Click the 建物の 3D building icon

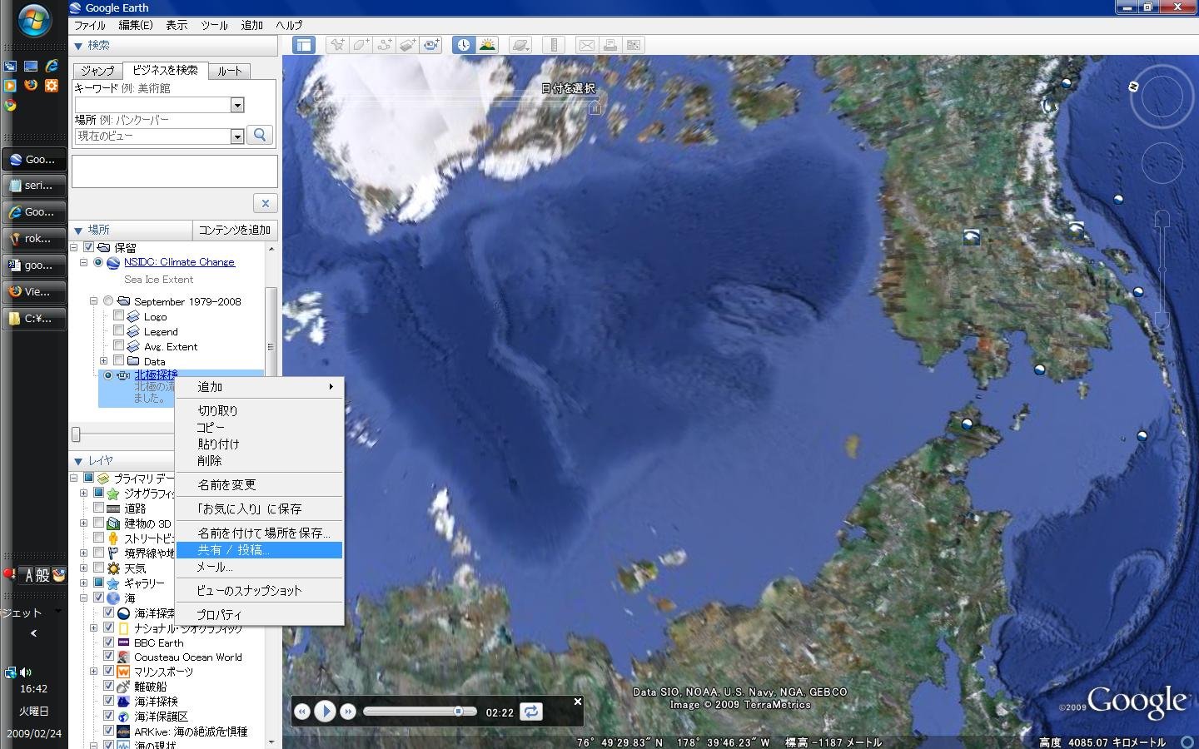point(113,523)
